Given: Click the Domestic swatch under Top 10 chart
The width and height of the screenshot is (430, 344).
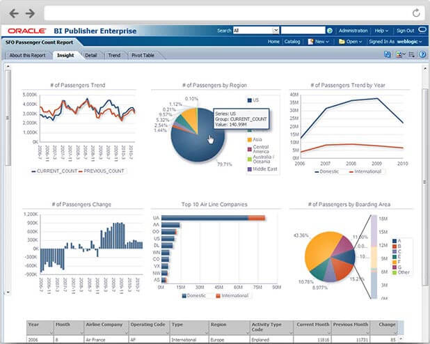Looking at the screenshot, I should click(184, 296).
